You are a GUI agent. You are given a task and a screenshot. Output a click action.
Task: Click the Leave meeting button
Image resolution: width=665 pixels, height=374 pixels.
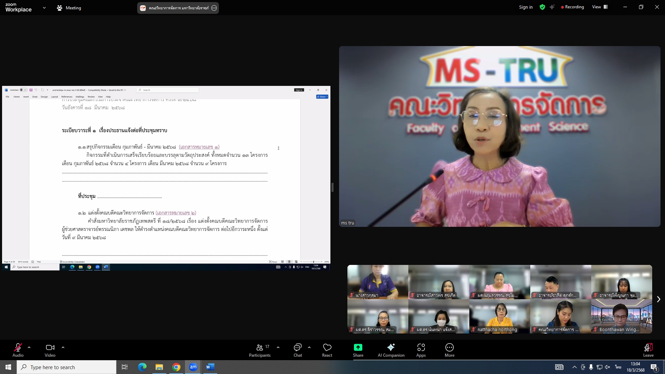pyautogui.click(x=648, y=350)
